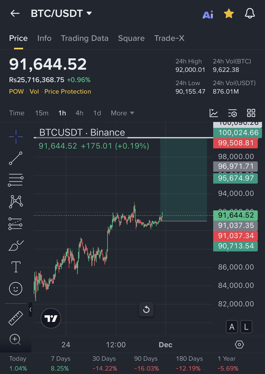The width and height of the screenshot is (265, 374).
Task: Select the XABCD pattern tool
Action: [x=16, y=202]
